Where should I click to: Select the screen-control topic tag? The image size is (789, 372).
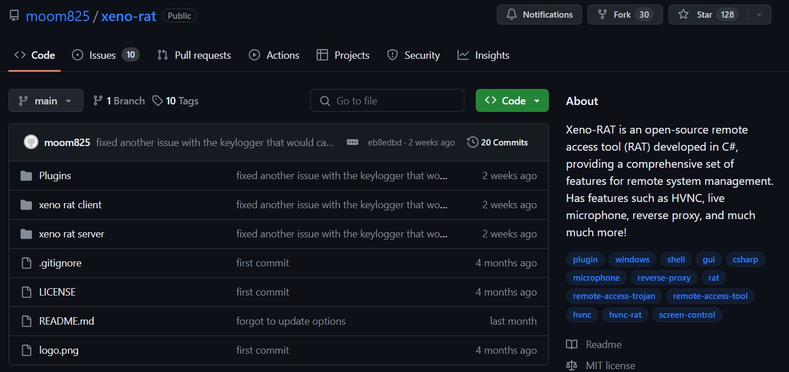pyautogui.click(x=687, y=314)
